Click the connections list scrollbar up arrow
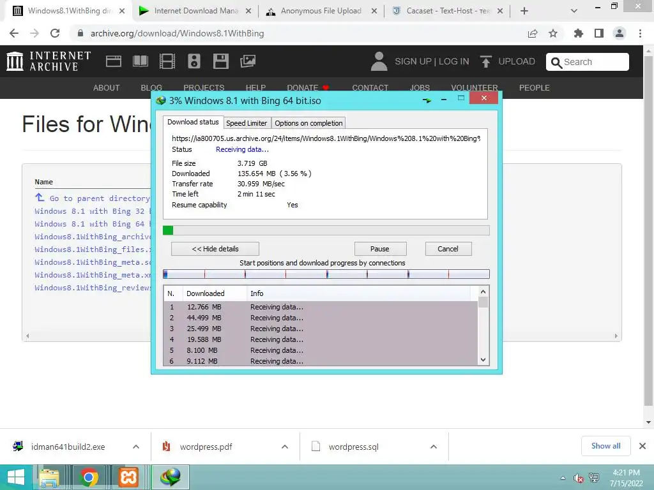This screenshot has height=490, width=654. click(483, 292)
